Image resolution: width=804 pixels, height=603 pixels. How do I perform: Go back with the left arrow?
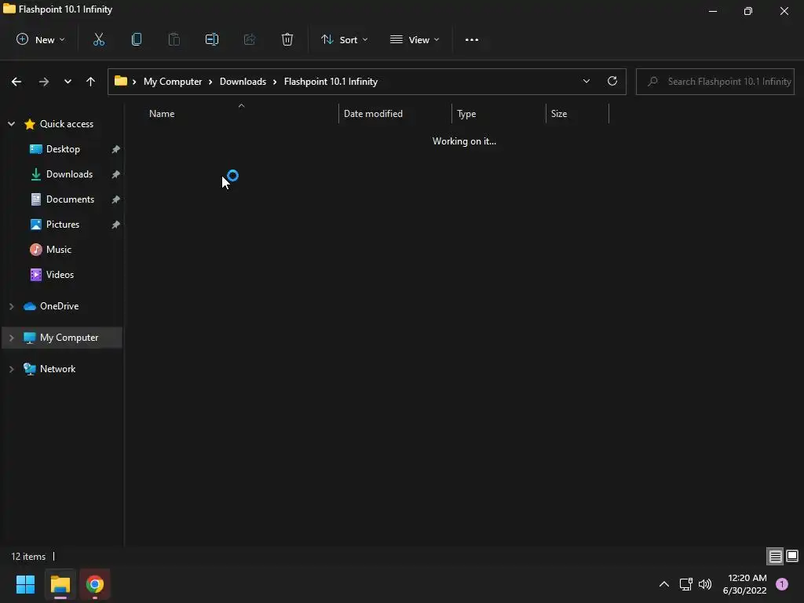coord(16,82)
